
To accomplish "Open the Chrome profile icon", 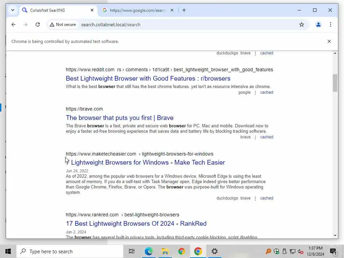I will [318, 25].
